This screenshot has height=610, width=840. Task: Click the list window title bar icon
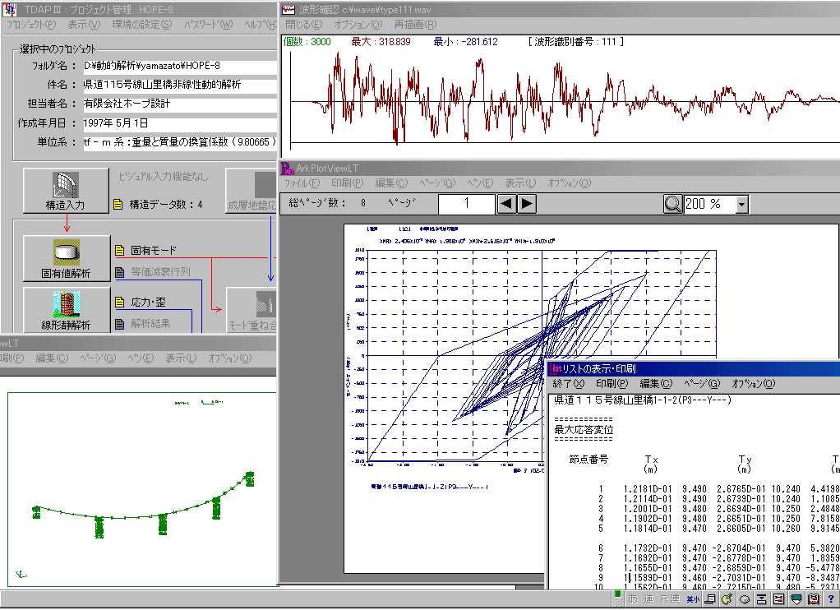tap(556, 369)
